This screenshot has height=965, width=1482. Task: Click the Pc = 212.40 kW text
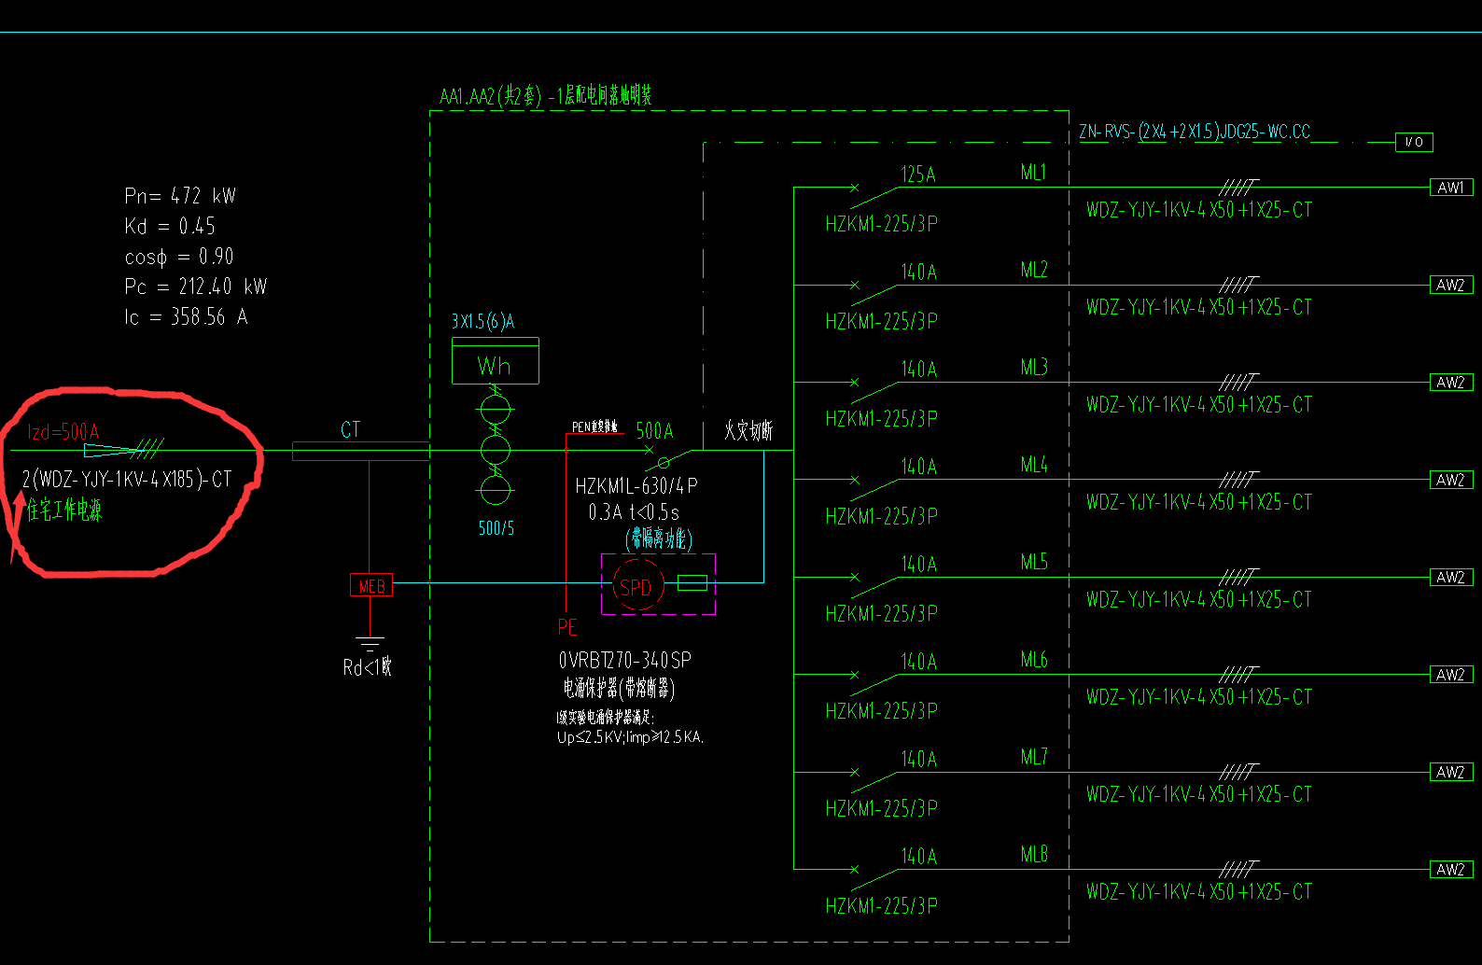196,287
